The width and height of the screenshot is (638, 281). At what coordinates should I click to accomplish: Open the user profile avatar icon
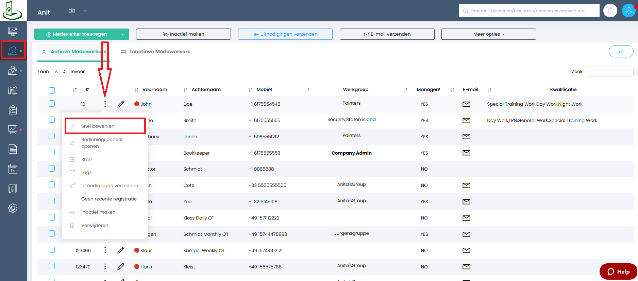[628, 11]
